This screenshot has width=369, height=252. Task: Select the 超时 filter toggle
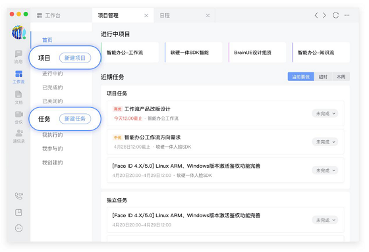323,76
